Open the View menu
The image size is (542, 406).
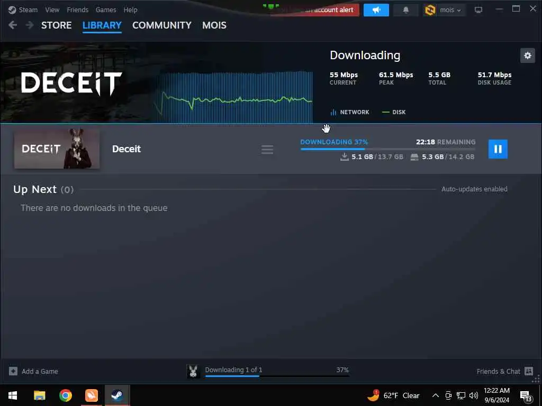click(x=52, y=10)
